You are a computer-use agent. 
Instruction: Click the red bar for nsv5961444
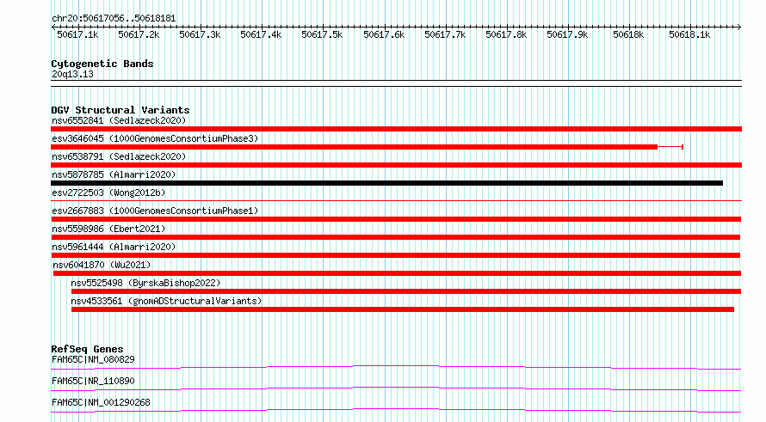(396, 255)
